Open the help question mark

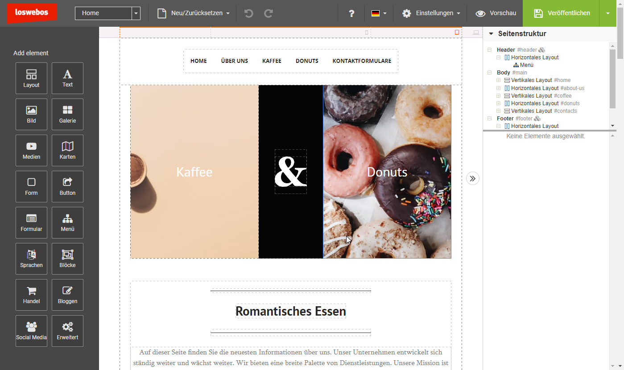coord(351,13)
